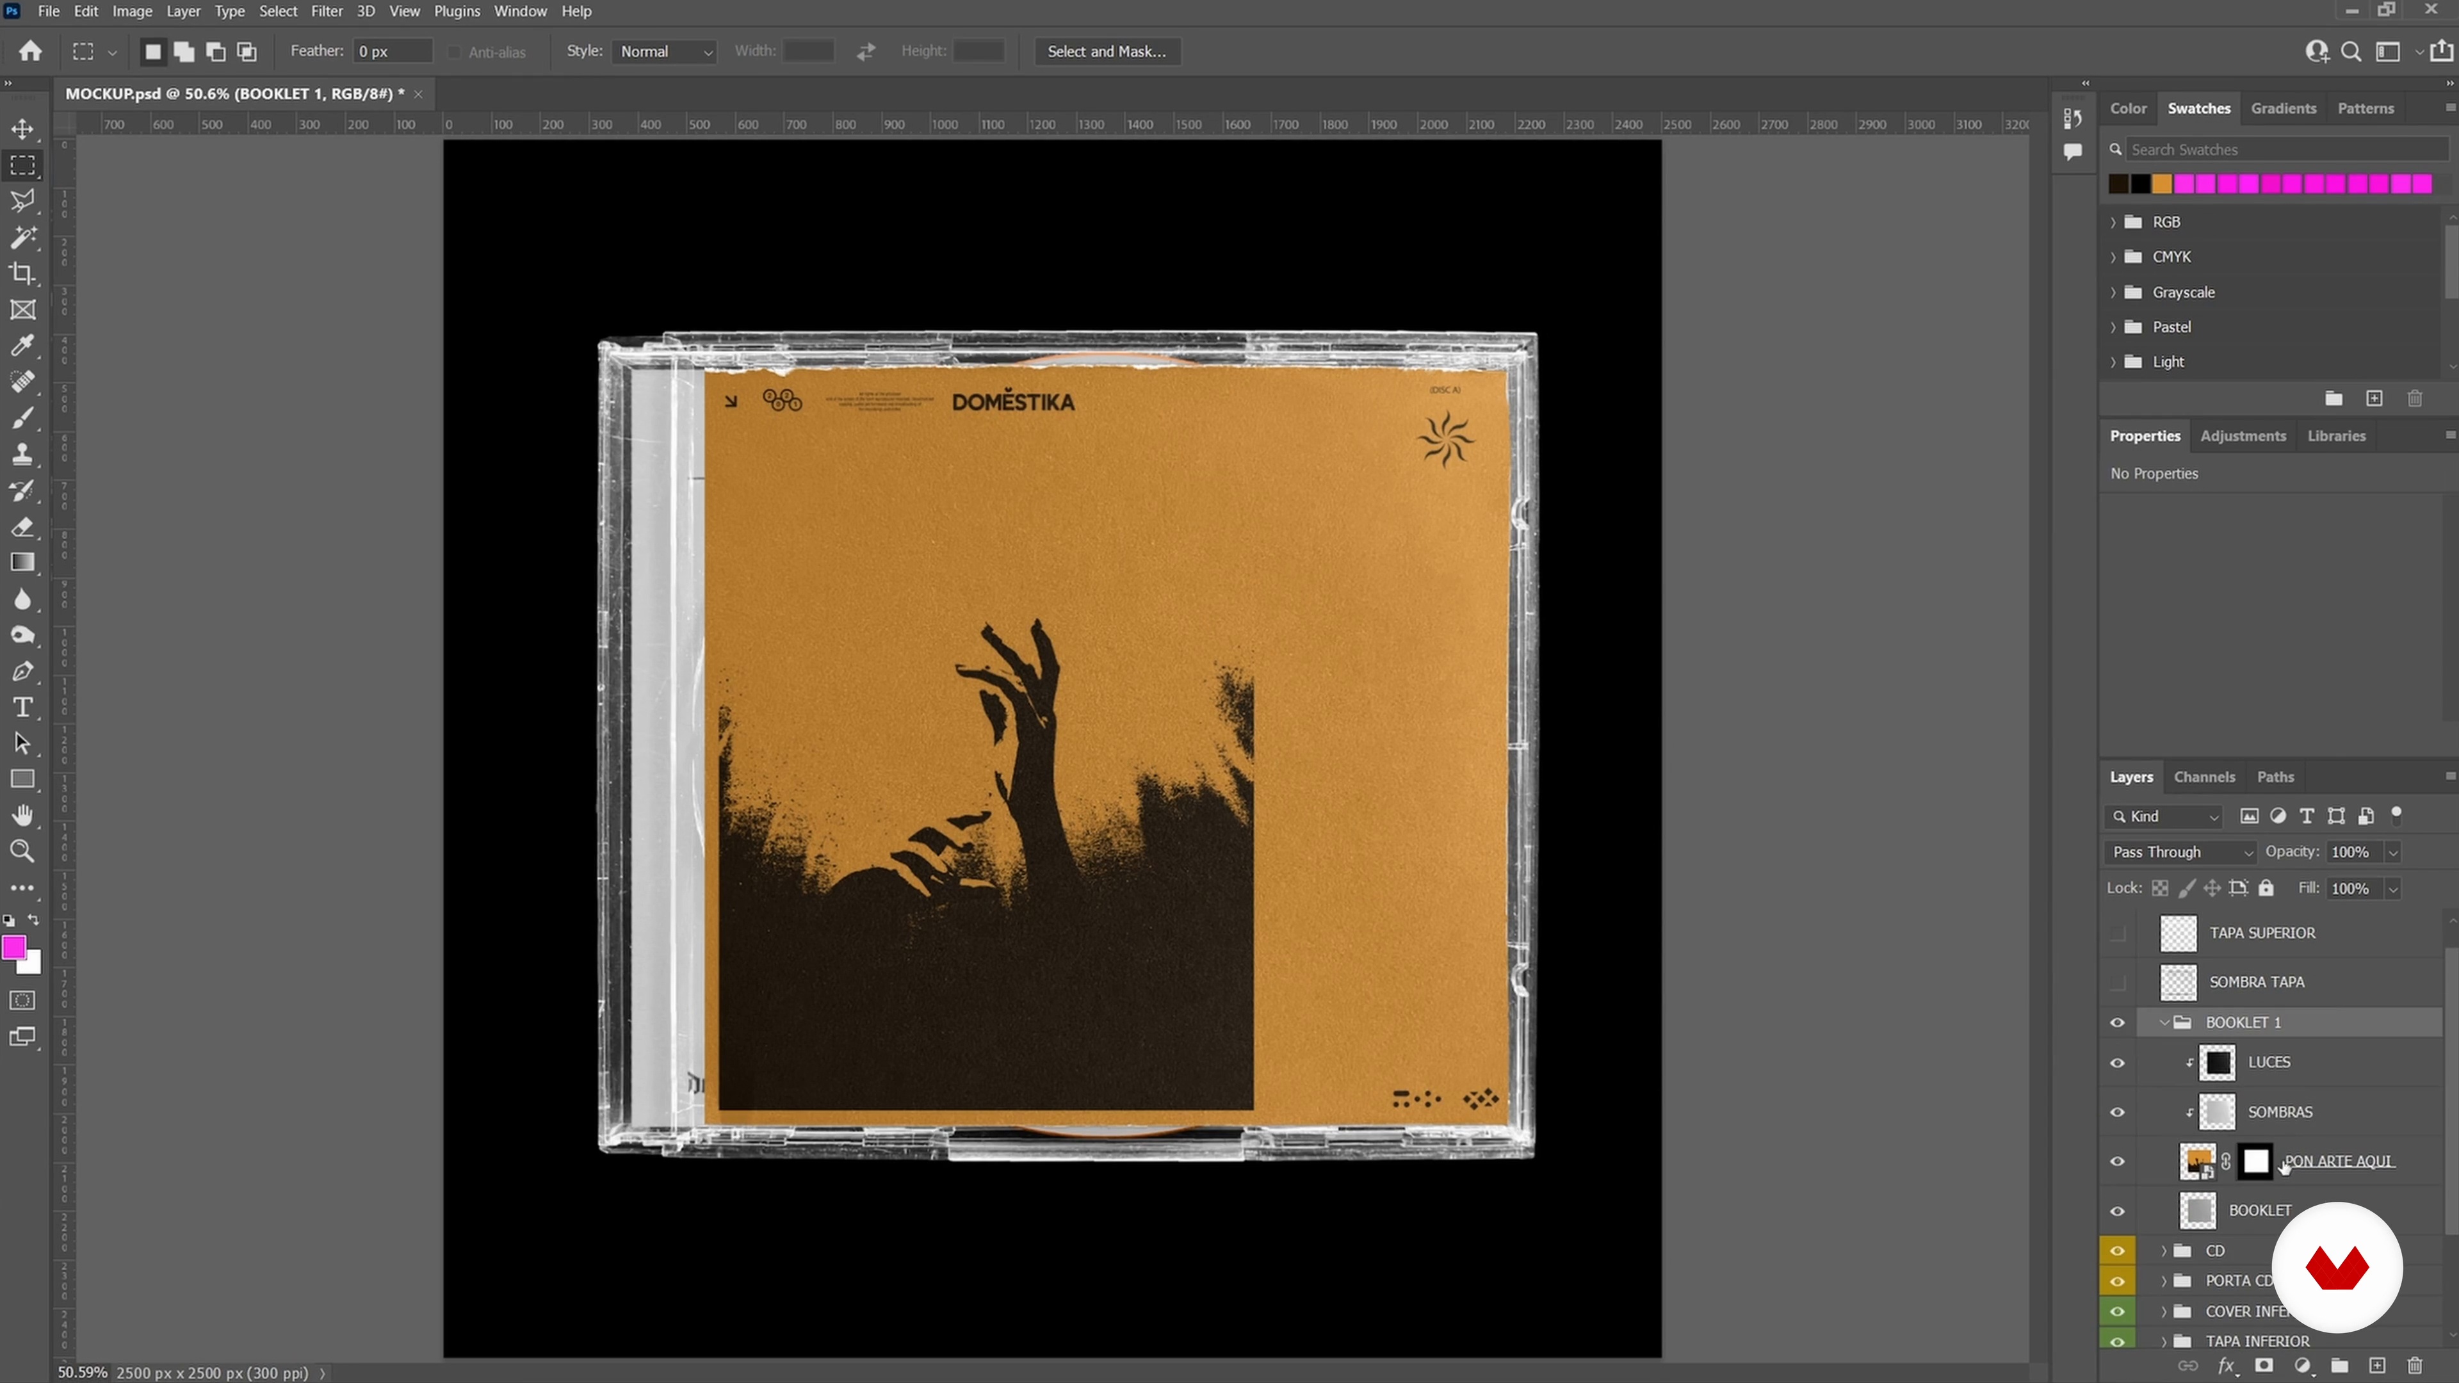The width and height of the screenshot is (2459, 1383).
Task: Switch to the Adjustments tab
Action: 2243,436
